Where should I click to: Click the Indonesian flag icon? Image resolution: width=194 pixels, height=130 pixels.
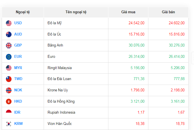tap(9, 113)
